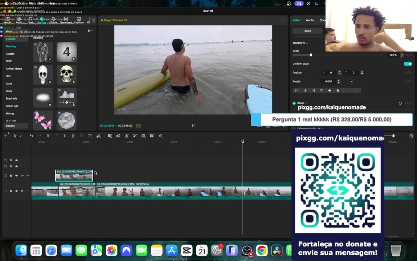Open more options for main video track
417x261 pixels.
[28, 191]
